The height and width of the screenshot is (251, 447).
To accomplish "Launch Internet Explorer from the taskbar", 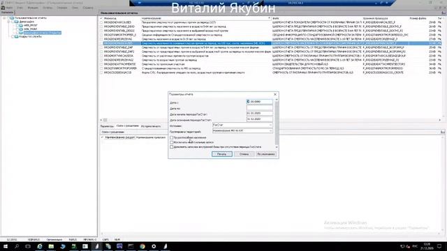I will tap(40, 246).
